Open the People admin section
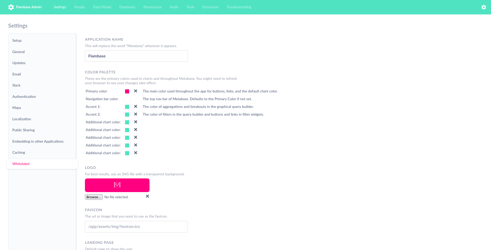The height and width of the screenshot is (250, 491). 79,7
